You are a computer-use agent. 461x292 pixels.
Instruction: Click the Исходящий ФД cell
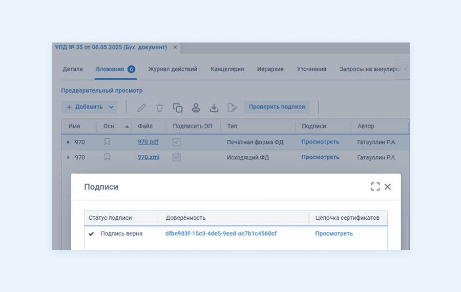(248, 158)
